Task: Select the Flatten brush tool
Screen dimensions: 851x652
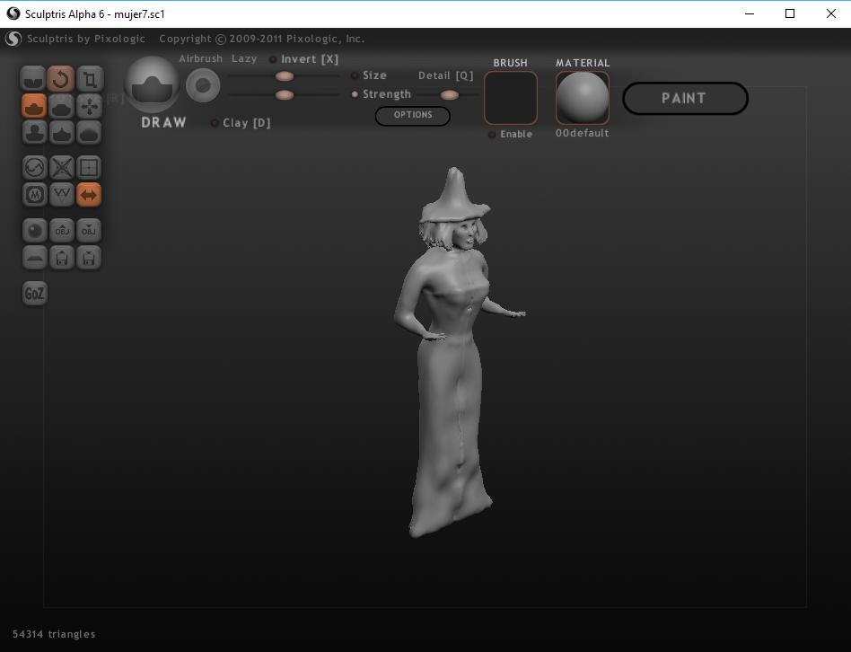Action: pyautogui.click(x=62, y=106)
